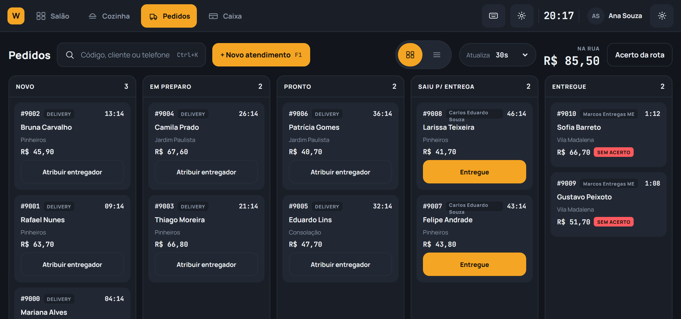The height and width of the screenshot is (319, 681).
Task: Click Marcos Entregas ME tag on #9009
Action: click(609, 183)
